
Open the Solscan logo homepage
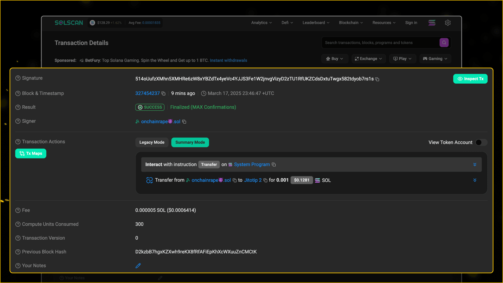69,23
